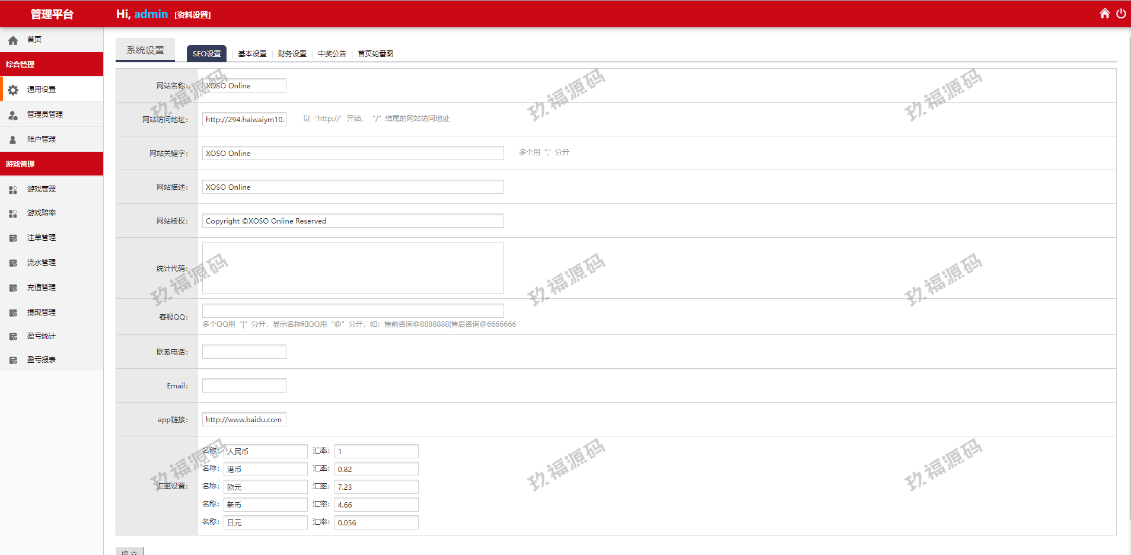The width and height of the screenshot is (1131, 555).
Task: Open the 中奖公告 tab
Action: pyautogui.click(x=332, y=54)
